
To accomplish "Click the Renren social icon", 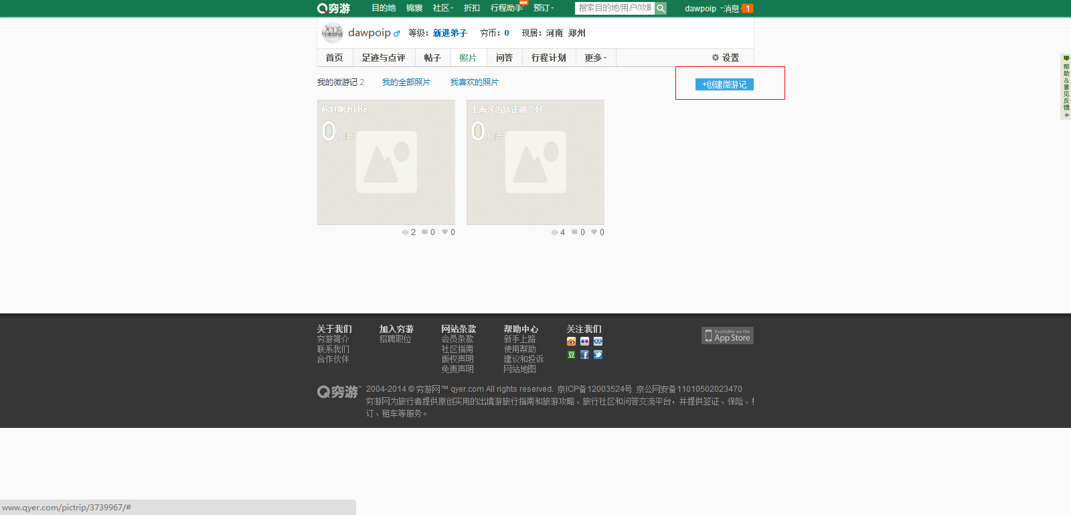I will 598,342.
